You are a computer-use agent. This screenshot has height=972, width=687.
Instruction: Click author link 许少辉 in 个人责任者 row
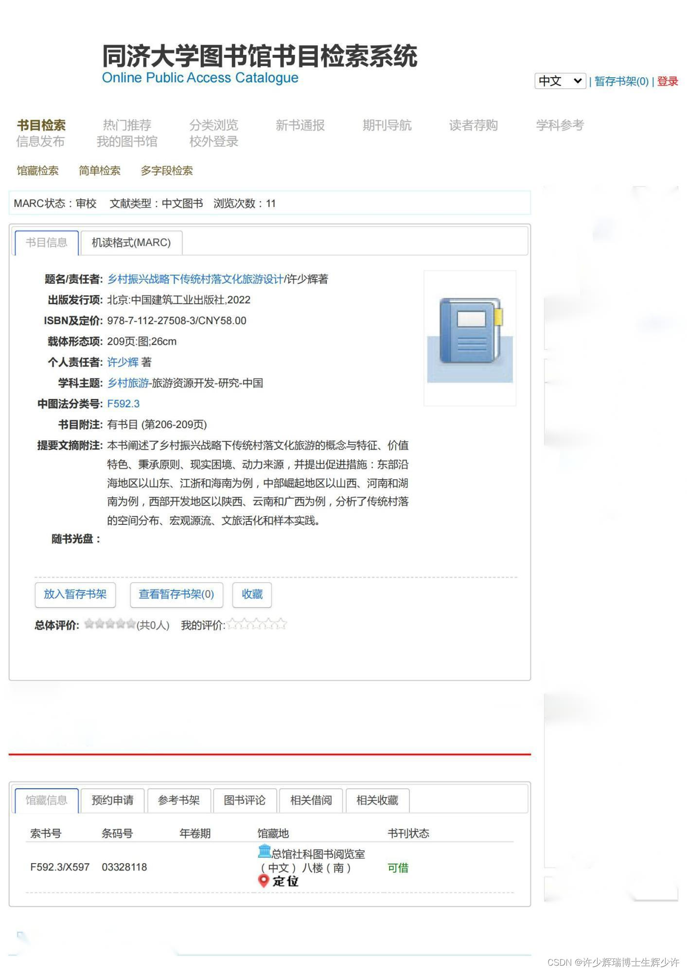123,362
